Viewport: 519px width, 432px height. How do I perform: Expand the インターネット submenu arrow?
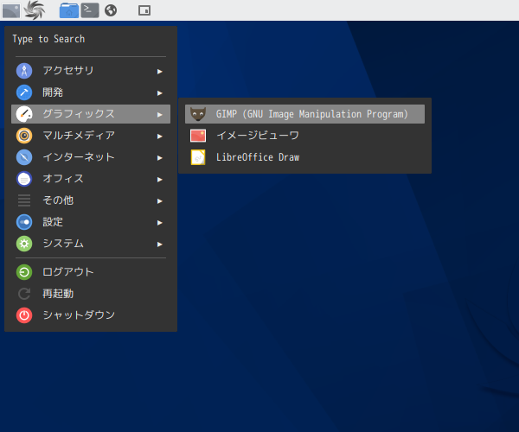coord(159,158)
